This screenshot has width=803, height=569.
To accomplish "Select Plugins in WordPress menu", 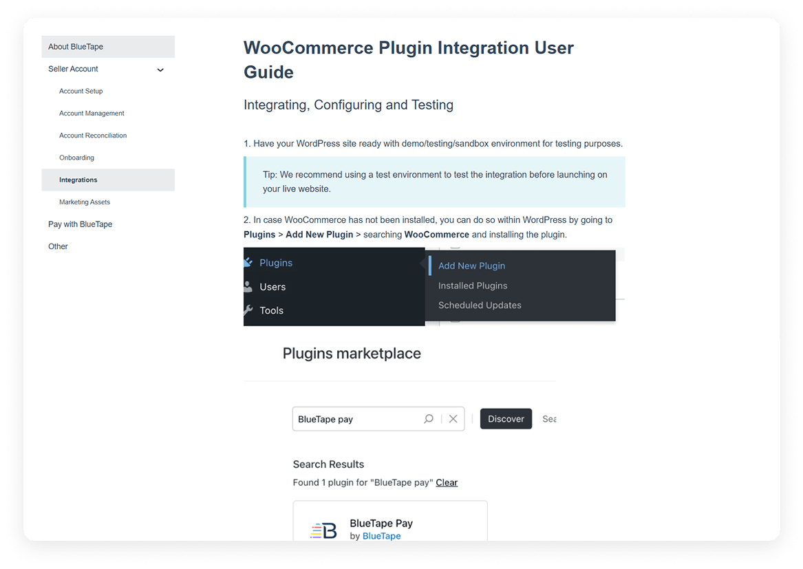I will click(276, 263).
